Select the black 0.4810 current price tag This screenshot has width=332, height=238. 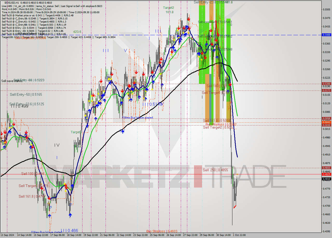pyautogui.click(x=326, y=179)
